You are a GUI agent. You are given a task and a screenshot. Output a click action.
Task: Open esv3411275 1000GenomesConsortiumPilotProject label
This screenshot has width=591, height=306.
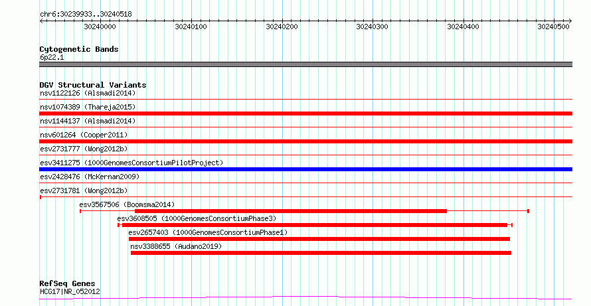click(131, 163)
